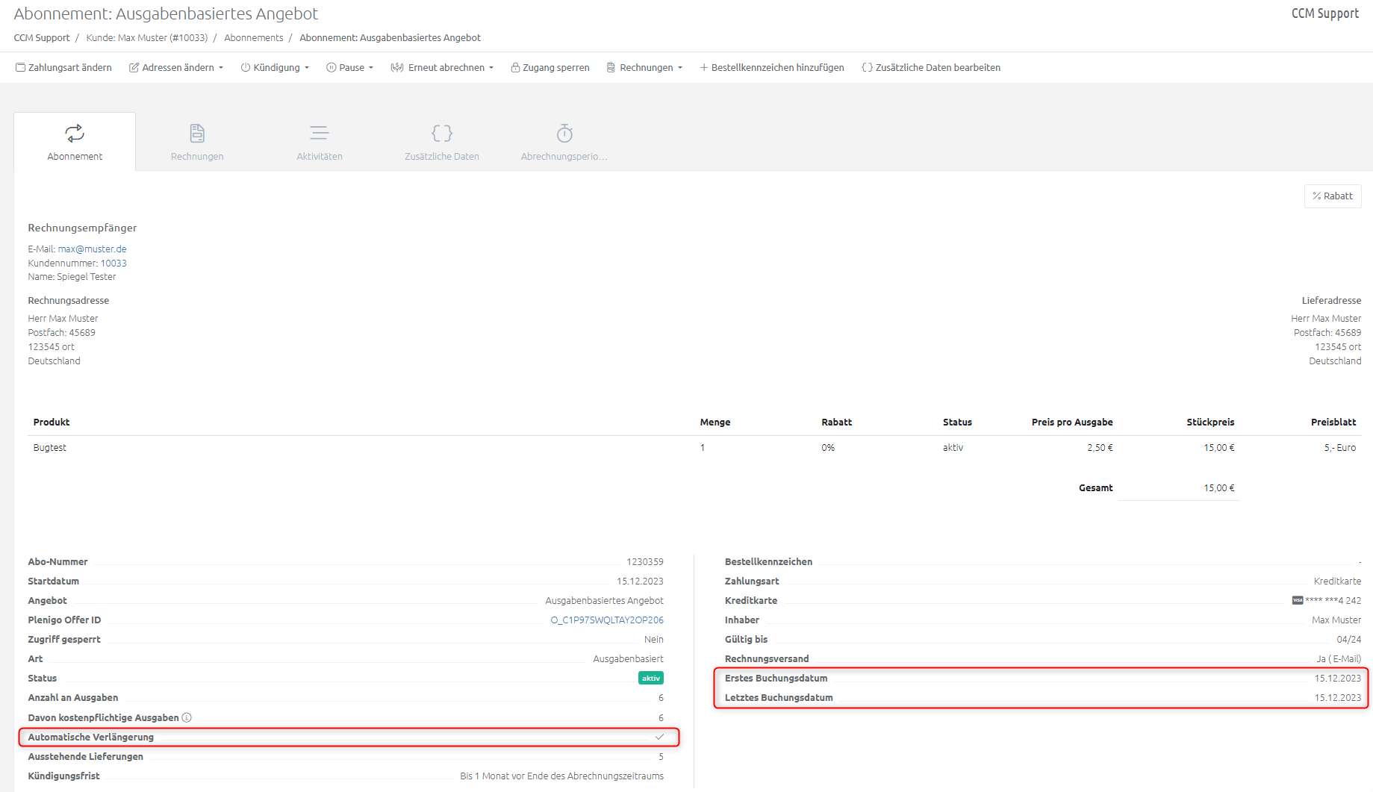
Task: Switch to the Aktivitäten tab label
Action: coord(320,156)
